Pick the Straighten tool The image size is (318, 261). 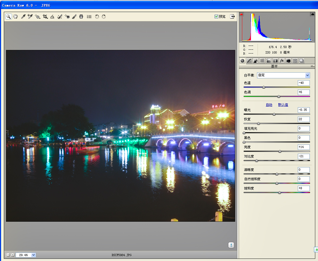tap(52, 17)
